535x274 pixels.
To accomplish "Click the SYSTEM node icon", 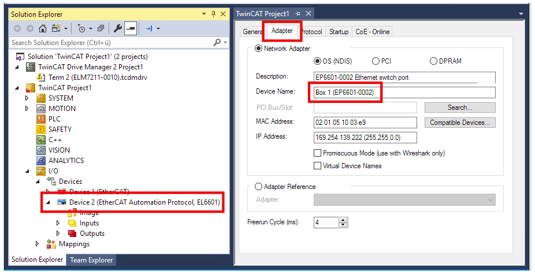I will click(x=41, y=98).
